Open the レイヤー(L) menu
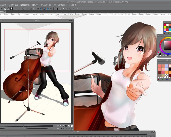The image size is (171, 137). [13, 5]
